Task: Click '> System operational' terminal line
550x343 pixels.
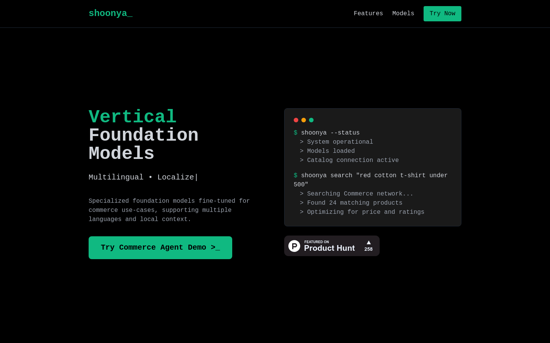Action: (x=336, y=142)
